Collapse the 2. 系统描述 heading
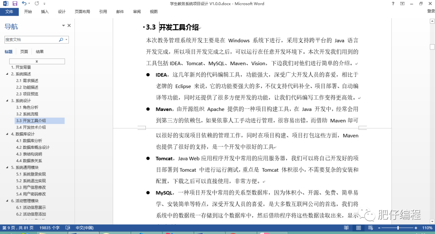The image size is (435, 234). point(7,74)
